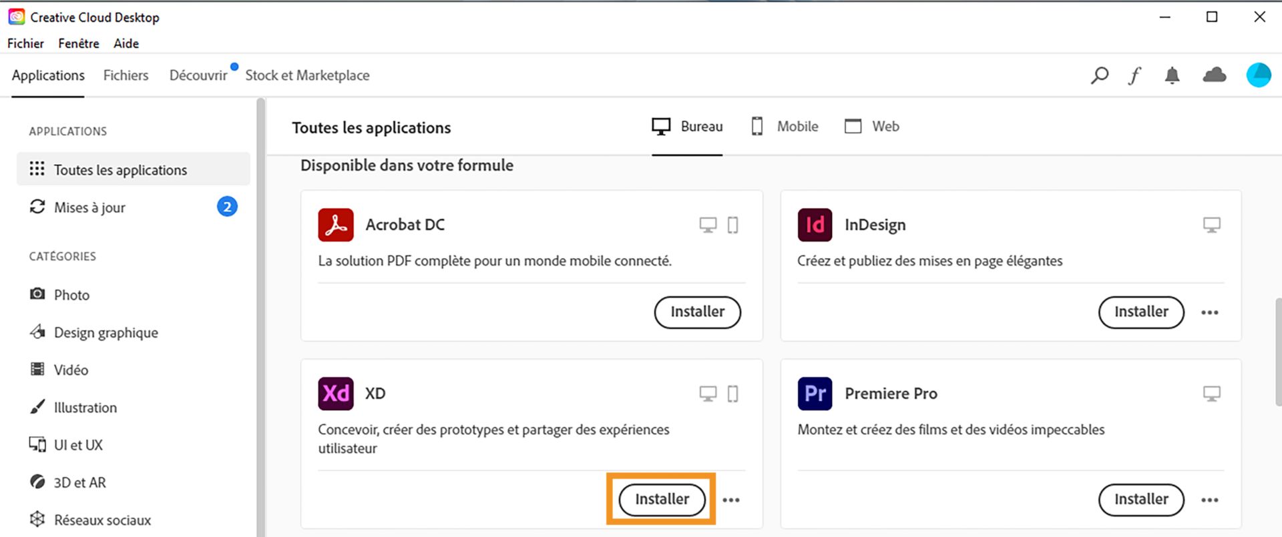Install Acrobat DC
The width and height of the screenshot is (1282, 537).
(697, 312)
